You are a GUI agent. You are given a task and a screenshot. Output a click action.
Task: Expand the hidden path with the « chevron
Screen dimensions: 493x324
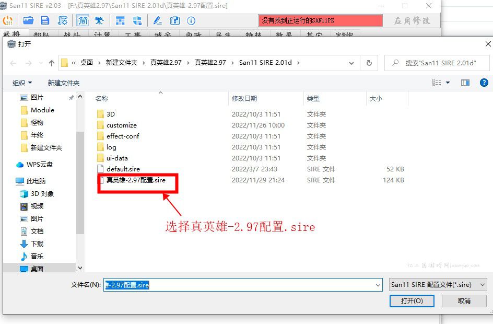(74, 63)
